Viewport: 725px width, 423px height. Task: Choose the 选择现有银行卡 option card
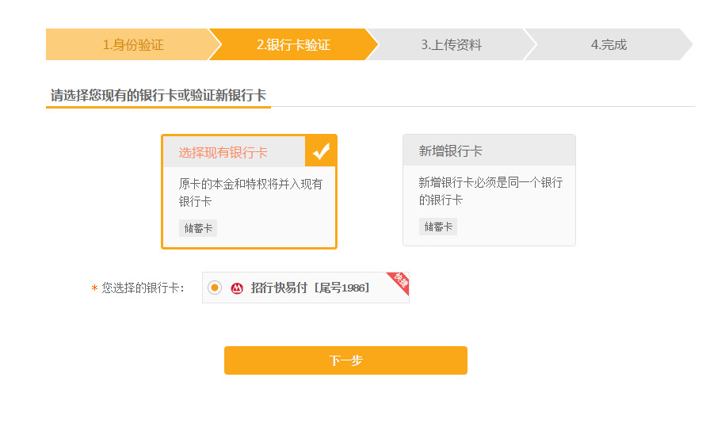pyautogui.click(x=249, y=192)
